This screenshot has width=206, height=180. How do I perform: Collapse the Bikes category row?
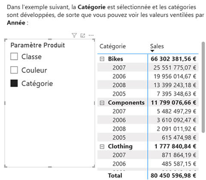tap(102, 59)
